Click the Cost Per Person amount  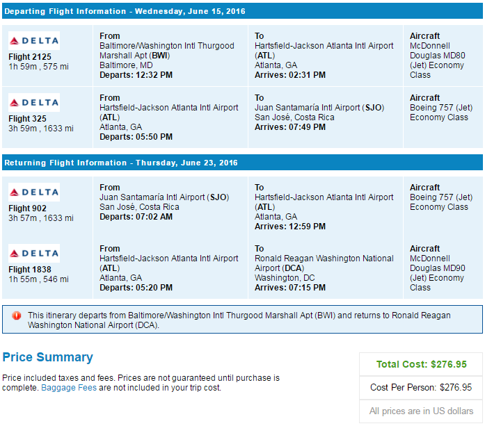click(456, 387)
